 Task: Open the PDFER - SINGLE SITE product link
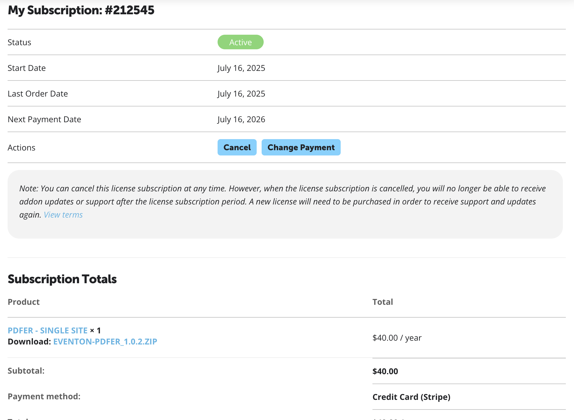click(48, 330)
